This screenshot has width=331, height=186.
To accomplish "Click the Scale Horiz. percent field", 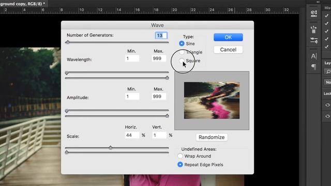I will 132,135.
